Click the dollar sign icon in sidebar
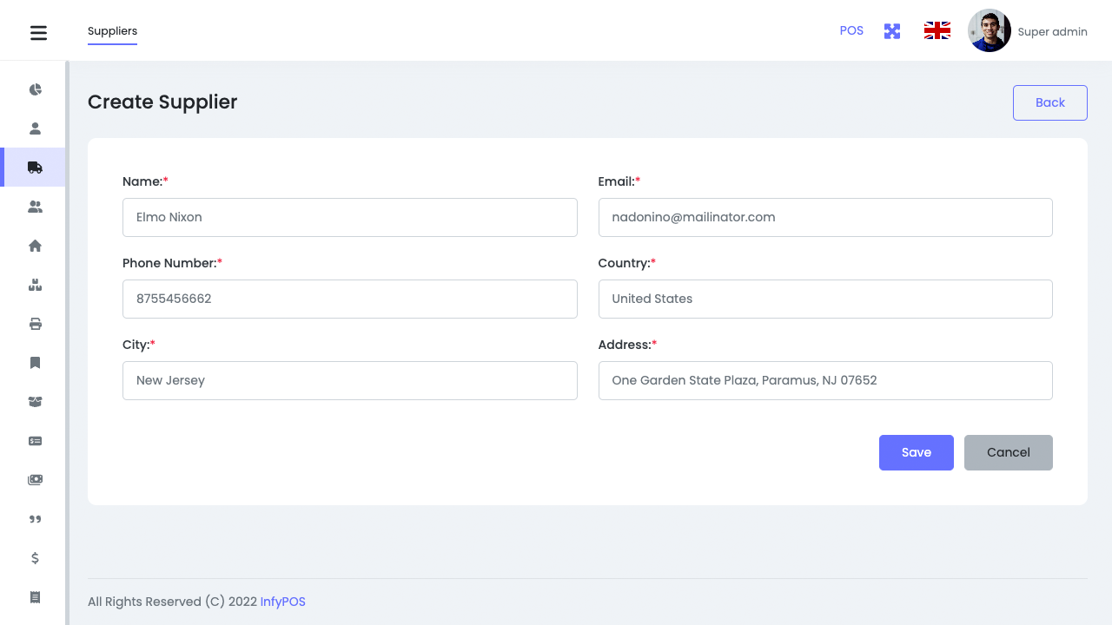 35,558
